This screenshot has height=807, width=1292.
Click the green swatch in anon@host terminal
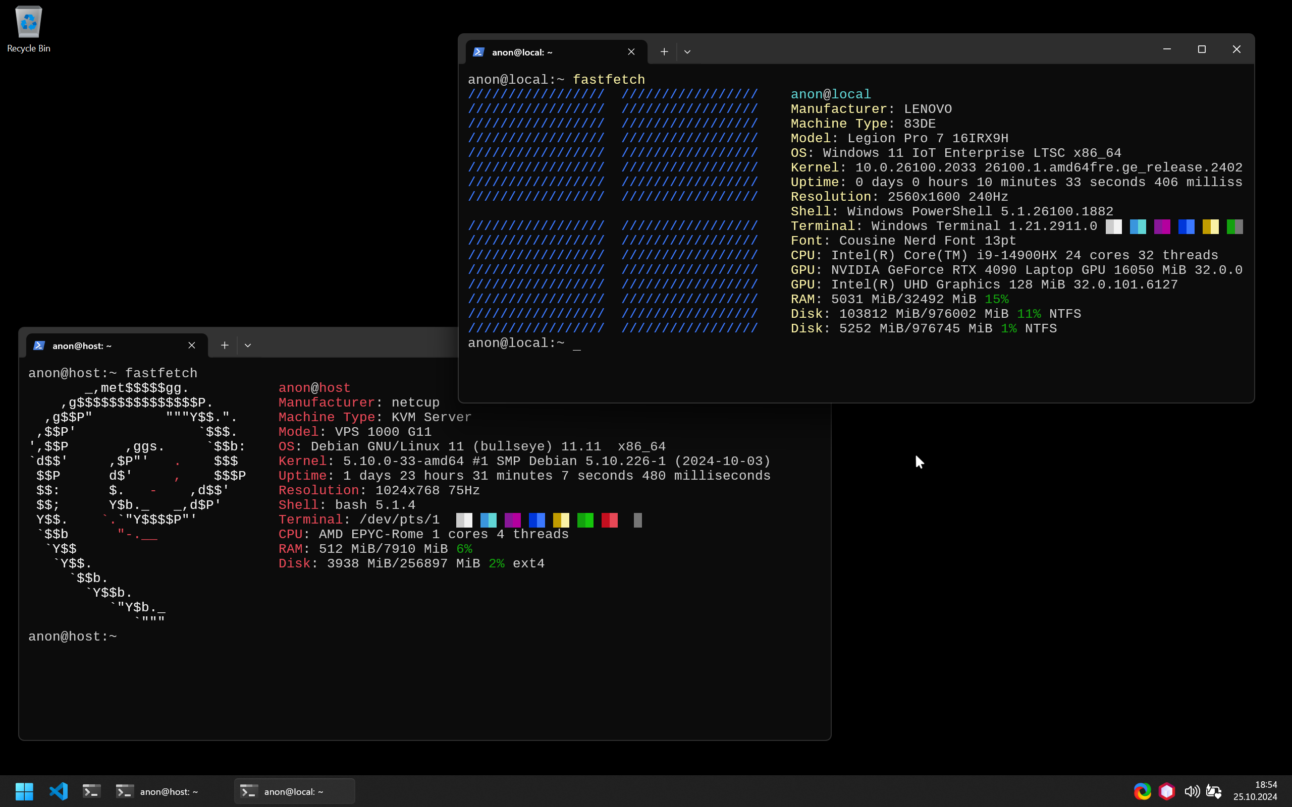[x=585, y=521]
